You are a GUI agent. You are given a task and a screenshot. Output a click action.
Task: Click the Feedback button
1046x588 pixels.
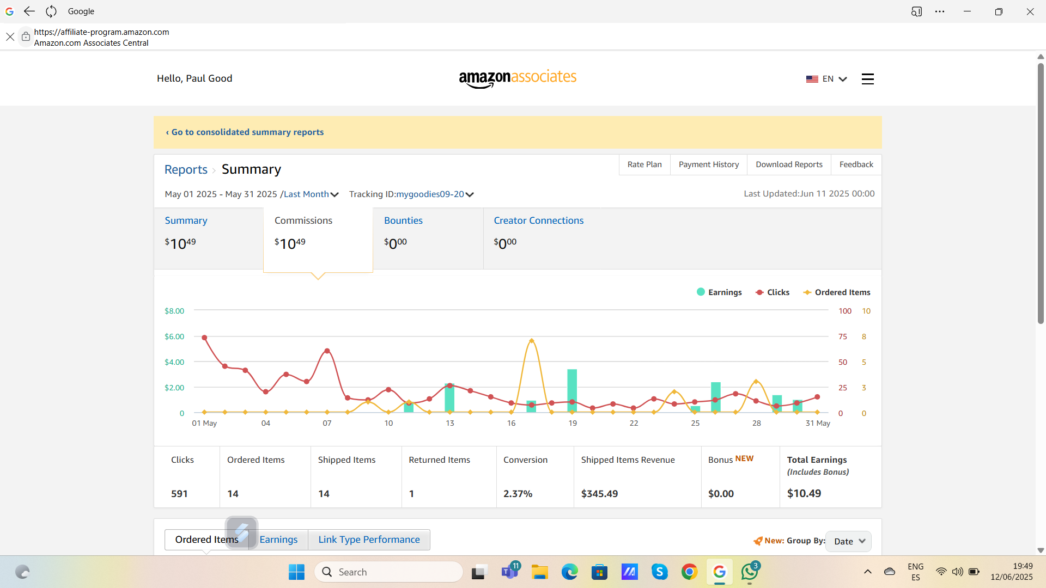click(856, 164)
